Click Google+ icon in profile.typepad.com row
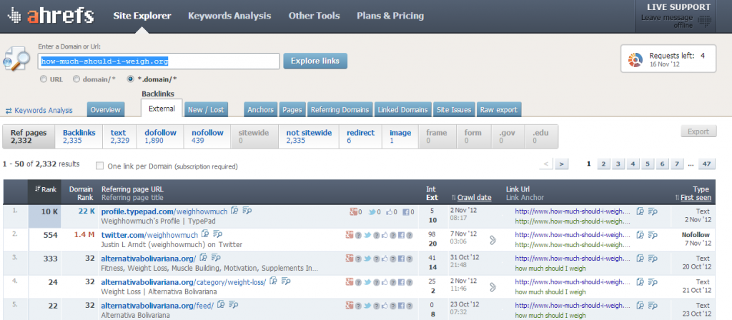Viewport: 732px width, 320px height. (353, 211)
